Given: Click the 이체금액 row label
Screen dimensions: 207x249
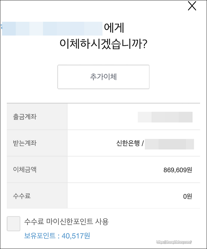Looking at the screenshot, I should tap(25, 169).
